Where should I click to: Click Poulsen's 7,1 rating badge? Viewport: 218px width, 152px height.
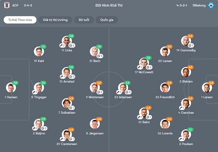pos(191,130)
